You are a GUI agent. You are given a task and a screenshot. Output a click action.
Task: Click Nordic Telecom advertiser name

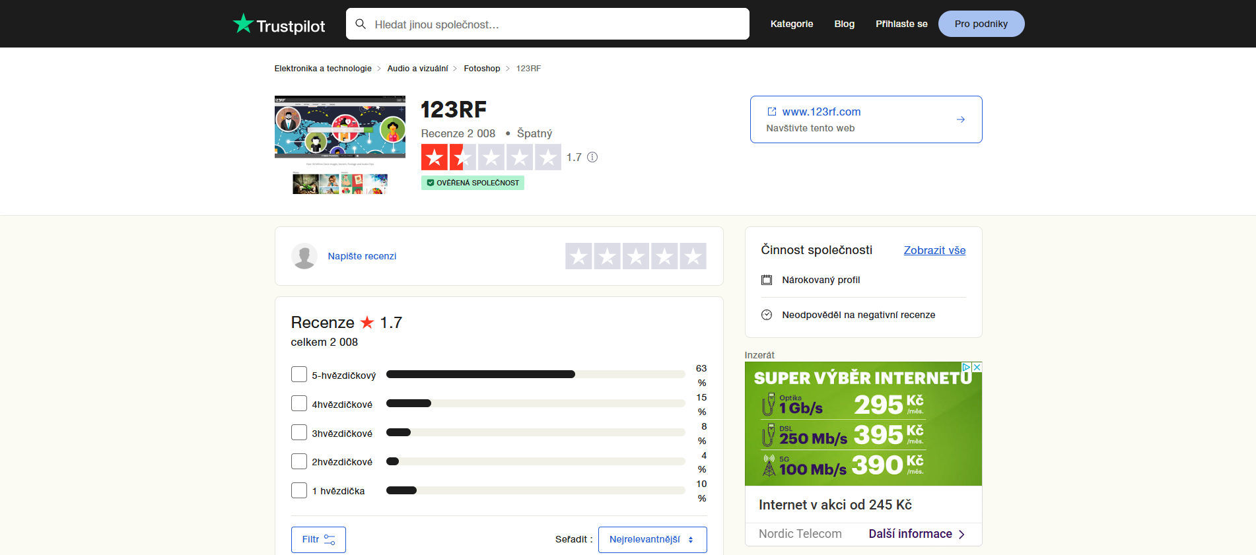tap(800, 534)
